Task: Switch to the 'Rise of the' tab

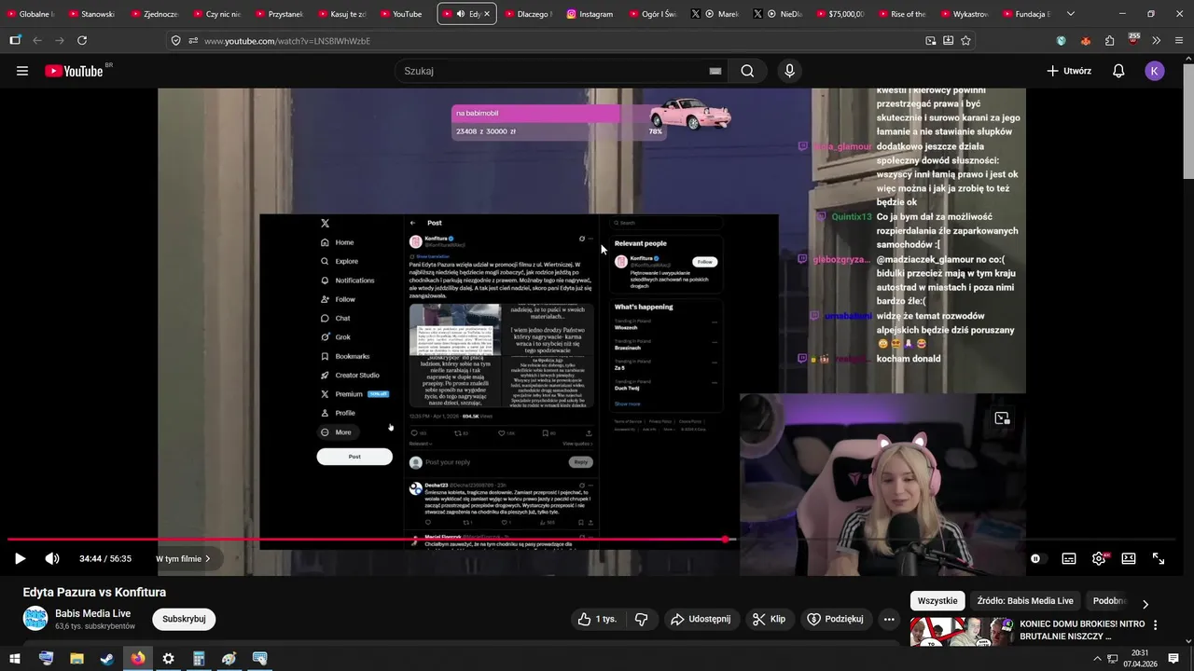Action: (x=901, y=14)
